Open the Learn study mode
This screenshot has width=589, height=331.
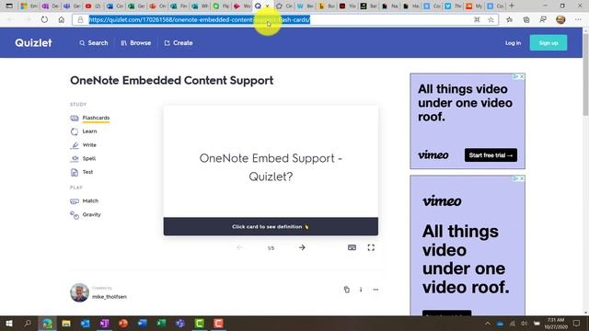tap(89, 131)
